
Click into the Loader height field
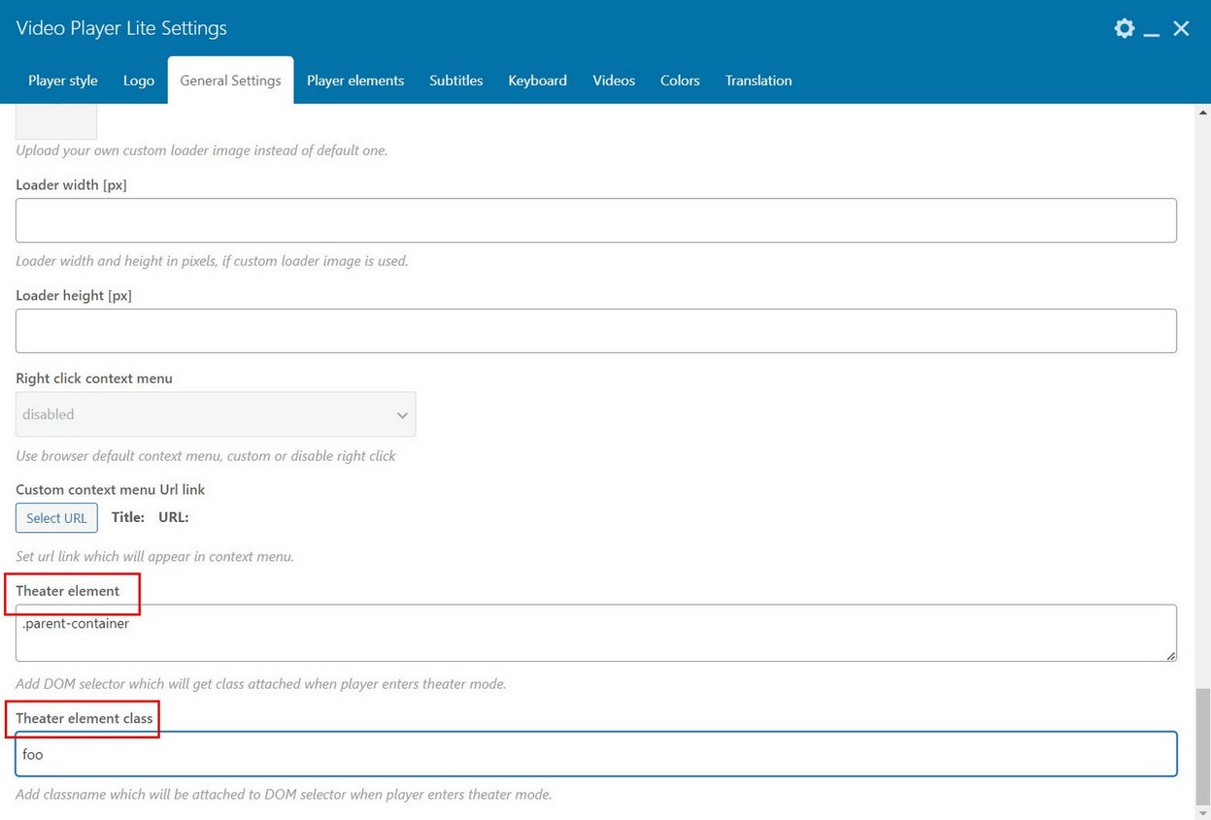pos(595,331)
